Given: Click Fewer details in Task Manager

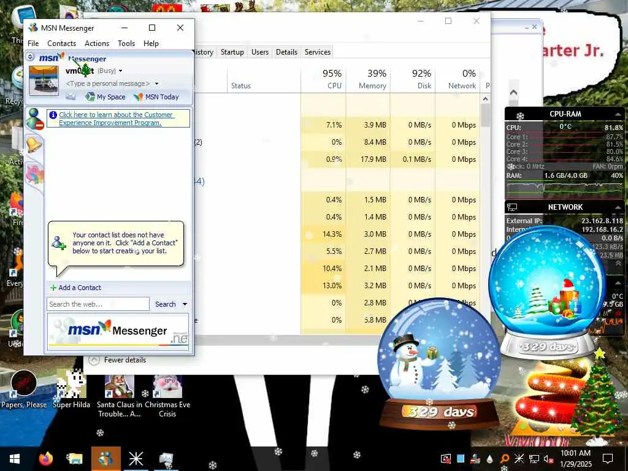Looking at the screenshot, I should [x=125, y=360].
